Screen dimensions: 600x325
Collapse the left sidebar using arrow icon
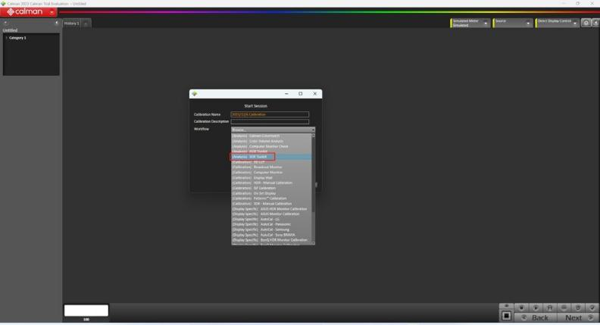57,23
